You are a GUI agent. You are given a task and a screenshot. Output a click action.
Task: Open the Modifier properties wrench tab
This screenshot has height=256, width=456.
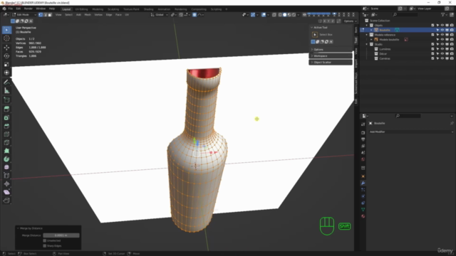pyautogui.click(x=363, y=183)
